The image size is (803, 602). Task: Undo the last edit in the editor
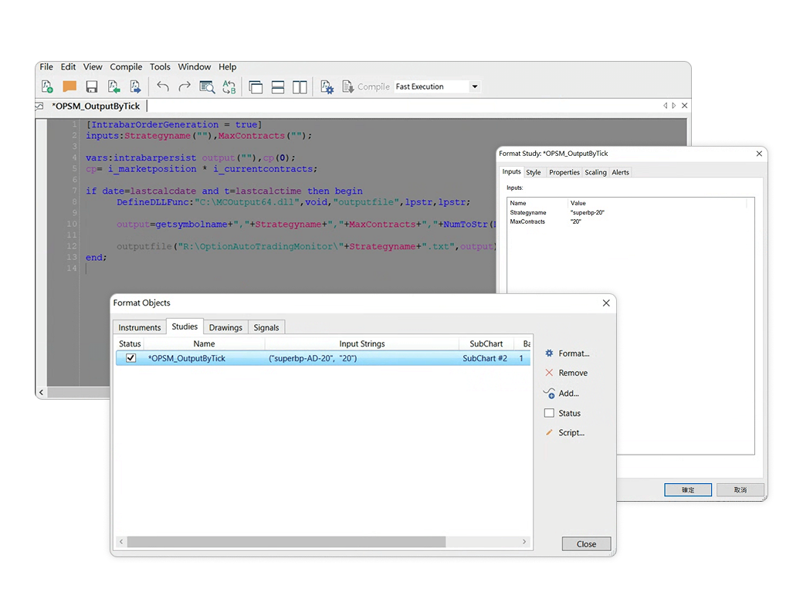(x=162, y=86)
